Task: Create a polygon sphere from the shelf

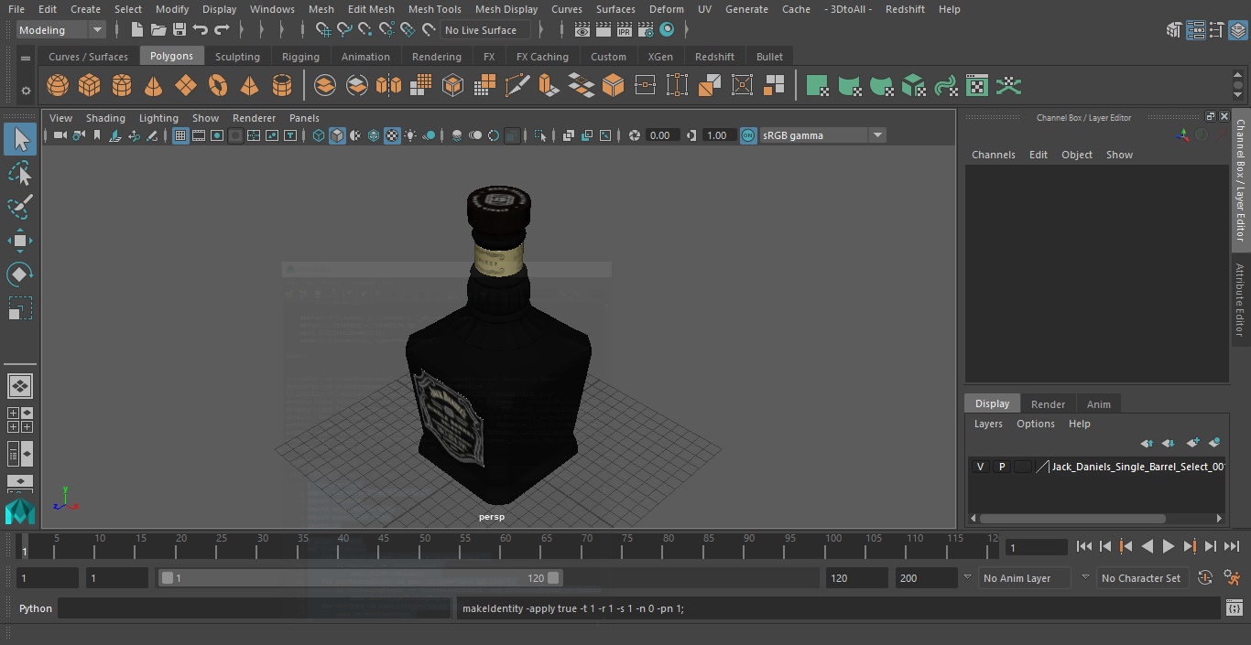Action: 58,86
